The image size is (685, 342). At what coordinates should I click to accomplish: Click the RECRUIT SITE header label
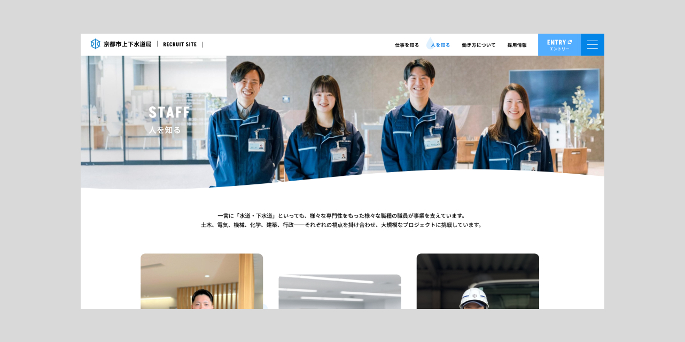tap(180, 44)
